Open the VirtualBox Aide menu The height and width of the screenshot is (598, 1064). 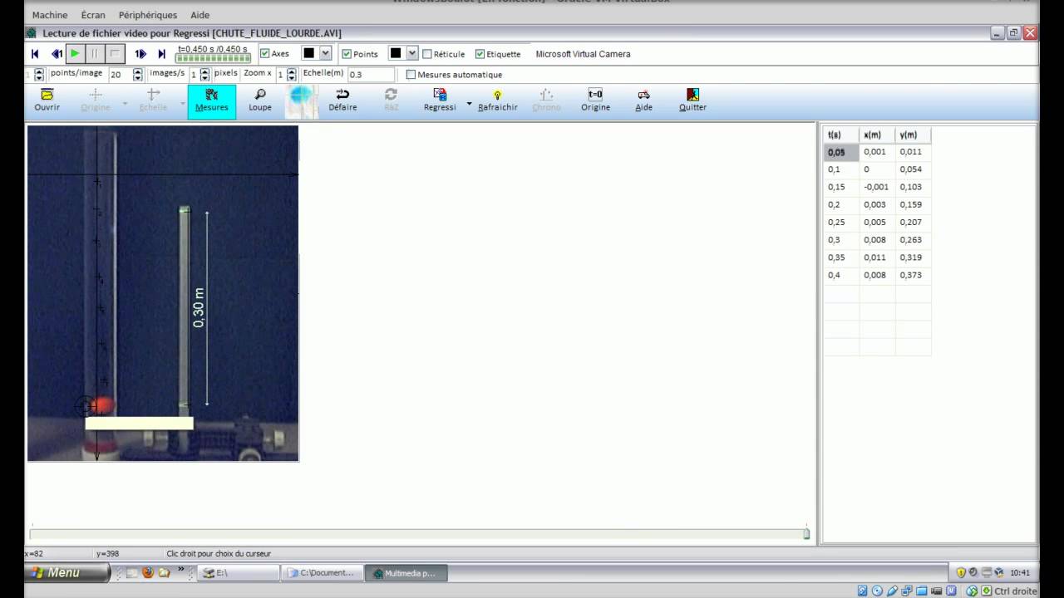pos(199,15)
